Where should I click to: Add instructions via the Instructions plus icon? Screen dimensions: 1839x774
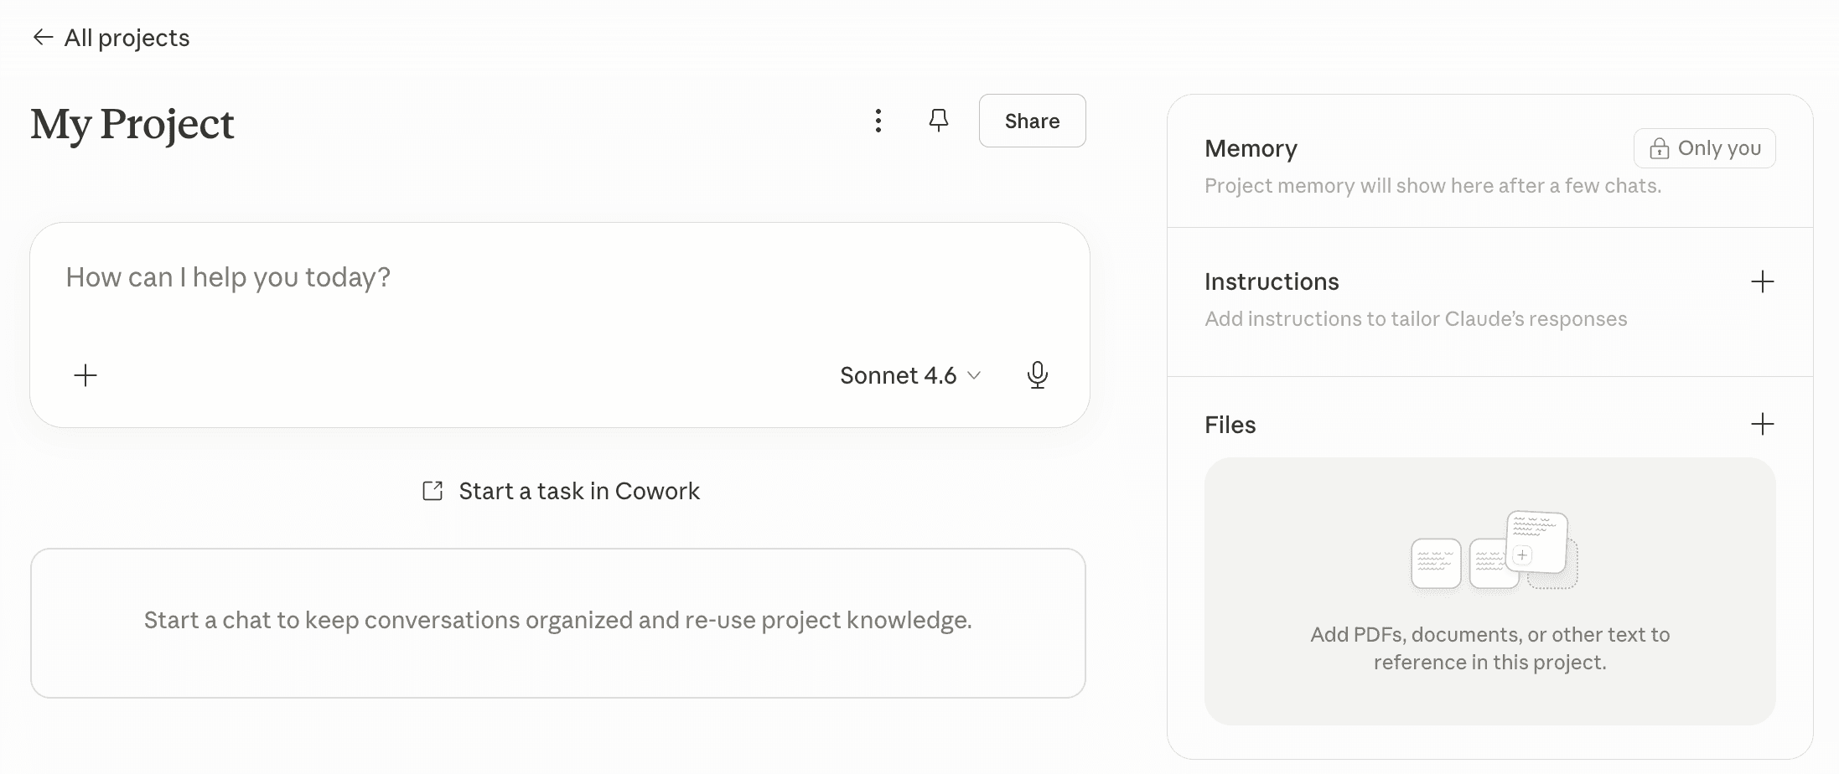tap(1763, 281)
